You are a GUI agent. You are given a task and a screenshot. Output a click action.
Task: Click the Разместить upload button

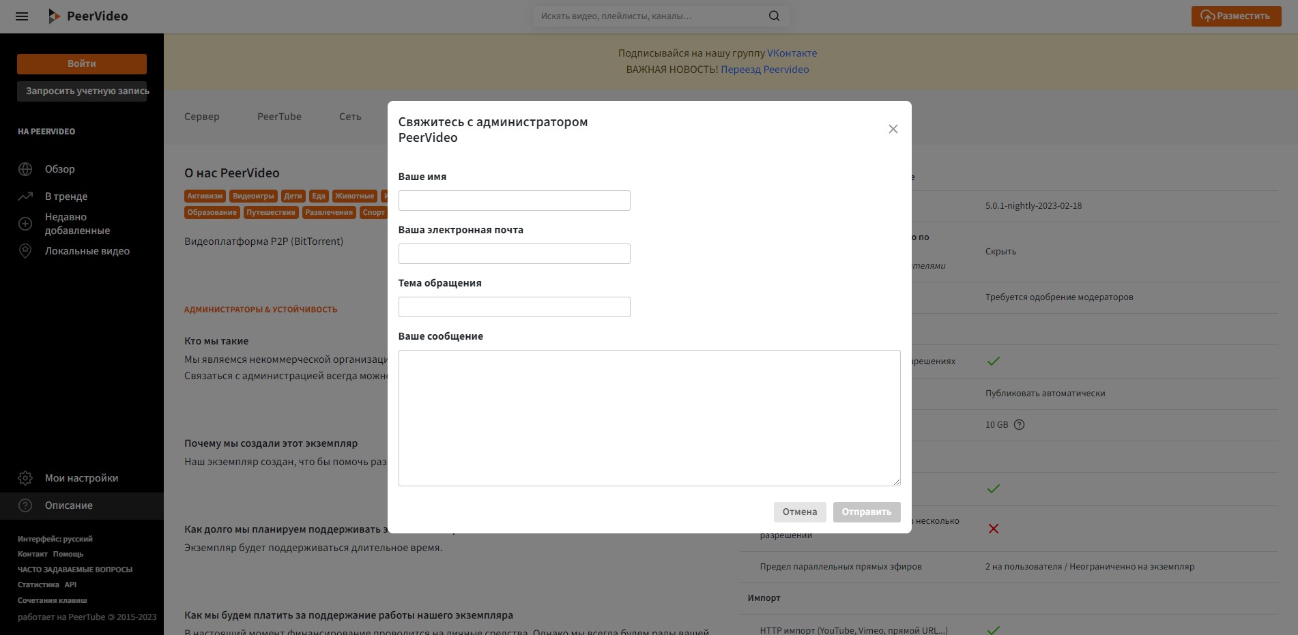click(1236, 16)
